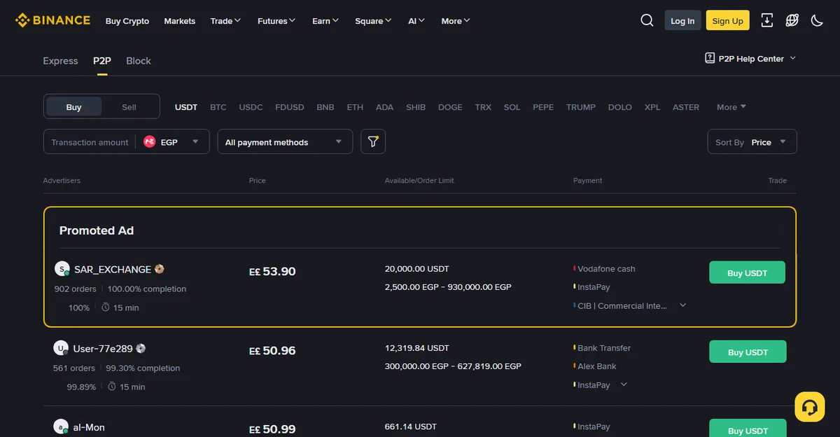Click the Log In button

point(682,20)
